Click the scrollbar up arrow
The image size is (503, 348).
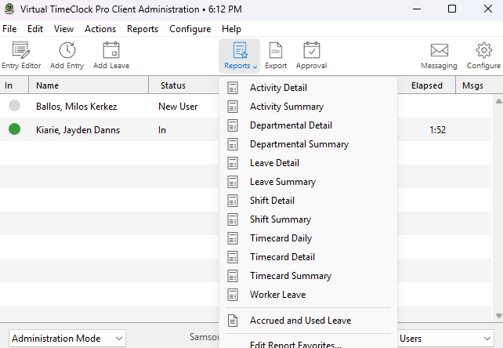[498, 101]
